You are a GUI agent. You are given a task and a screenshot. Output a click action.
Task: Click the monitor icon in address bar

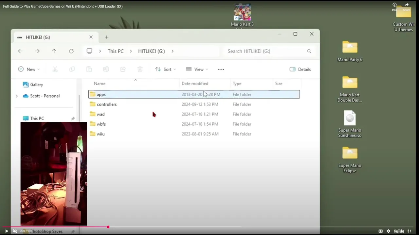coord(89,51)
